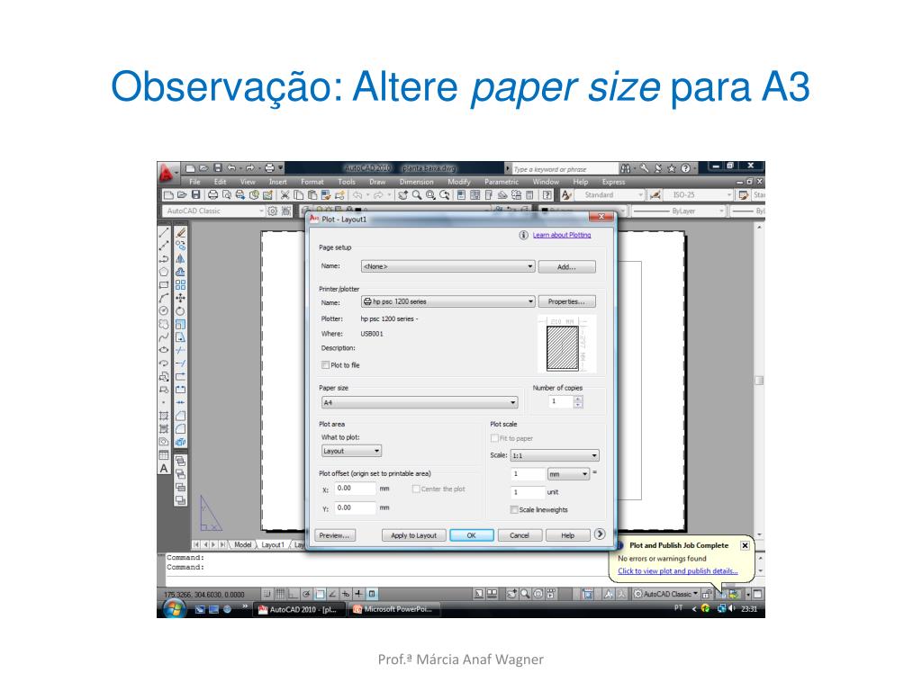Toggle Object Snap in status bar
This screenshot has width=922, height=691.
(320, 594)
